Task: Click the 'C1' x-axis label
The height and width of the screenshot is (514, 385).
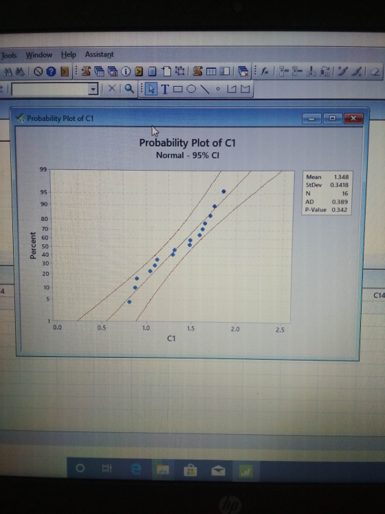Action: pos(171,339)
